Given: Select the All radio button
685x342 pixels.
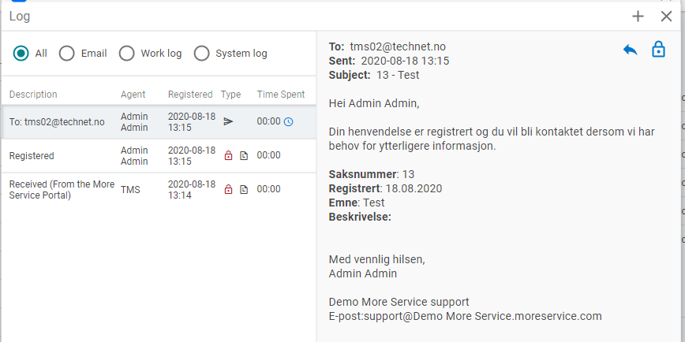Looking at the screenshot, I should [x=21, y=54].
